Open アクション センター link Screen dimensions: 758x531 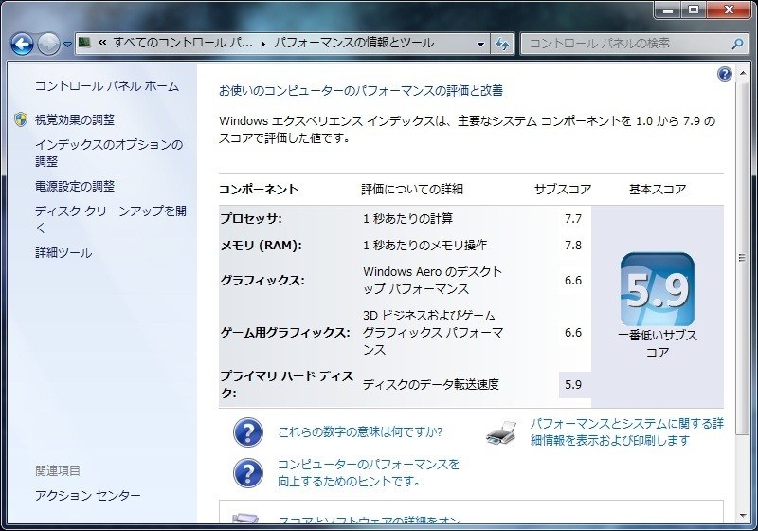click(87, 496)
